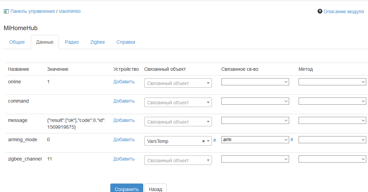Clear the VarsTemp selection with ×
The height and width of the screenshot is (192, 368).
pyautogui.click(x=203, y=141)
